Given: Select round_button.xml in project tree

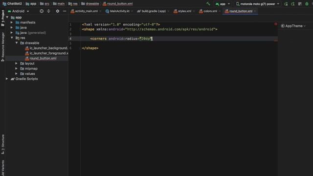Looking at the screenshot, I should pyautogui.click(x=41, y=58).
